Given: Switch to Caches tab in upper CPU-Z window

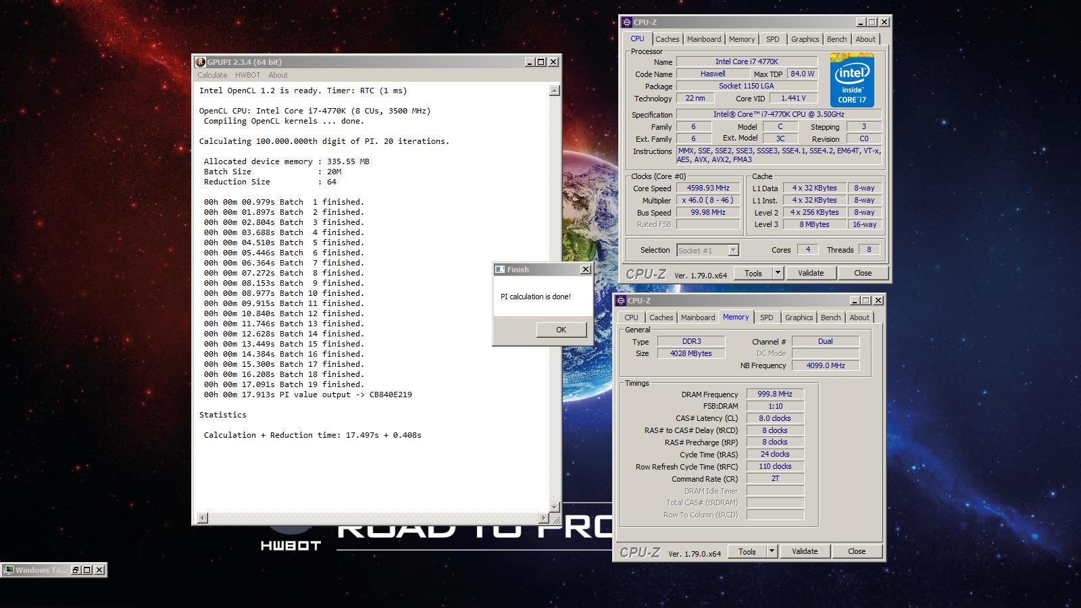Looking at the screenshot, I should pos(668,39).
